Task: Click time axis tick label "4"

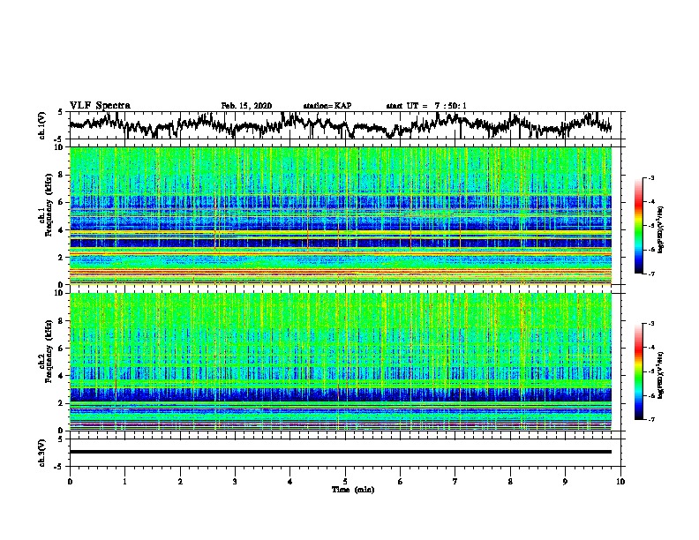Action: click(290, 482)
